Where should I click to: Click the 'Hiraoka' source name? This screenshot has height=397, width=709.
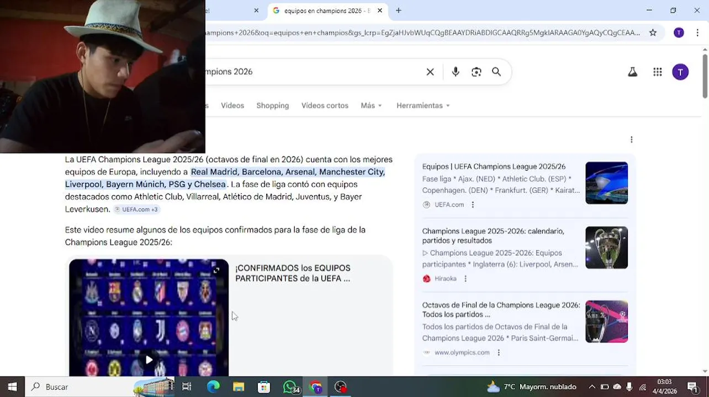446,278
